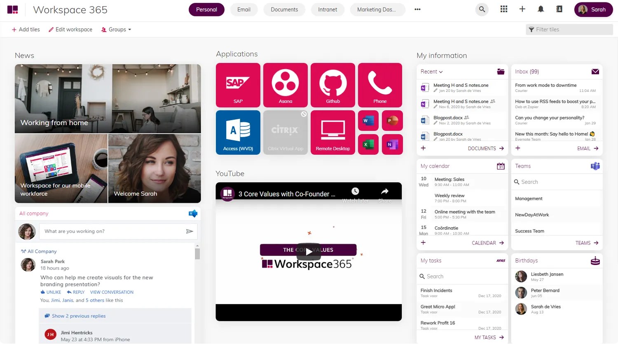Open the DOCUMENTS link
The width and height of the screenshot is (618, 344).
[486, 149]
